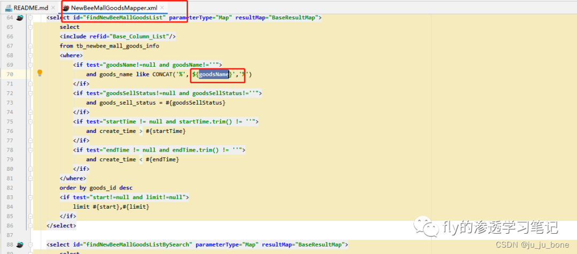Click the highlighted goodsName inside ${} on line 70
577x254 pixels.
tap(214, 74)
